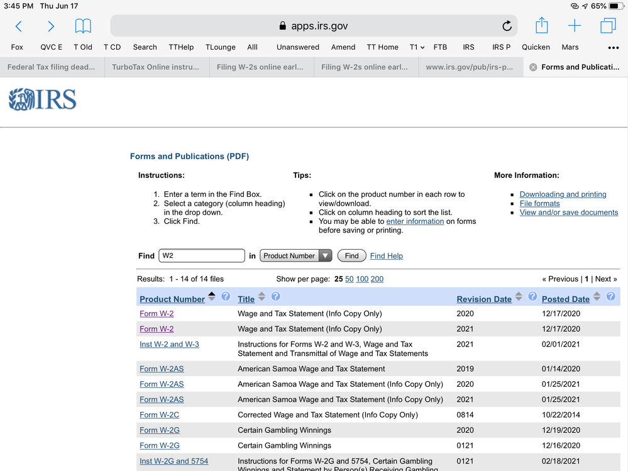Open favorites bar overflow ellipsis
This screenshot has width=628, height=471.
(x=613, y=47)
